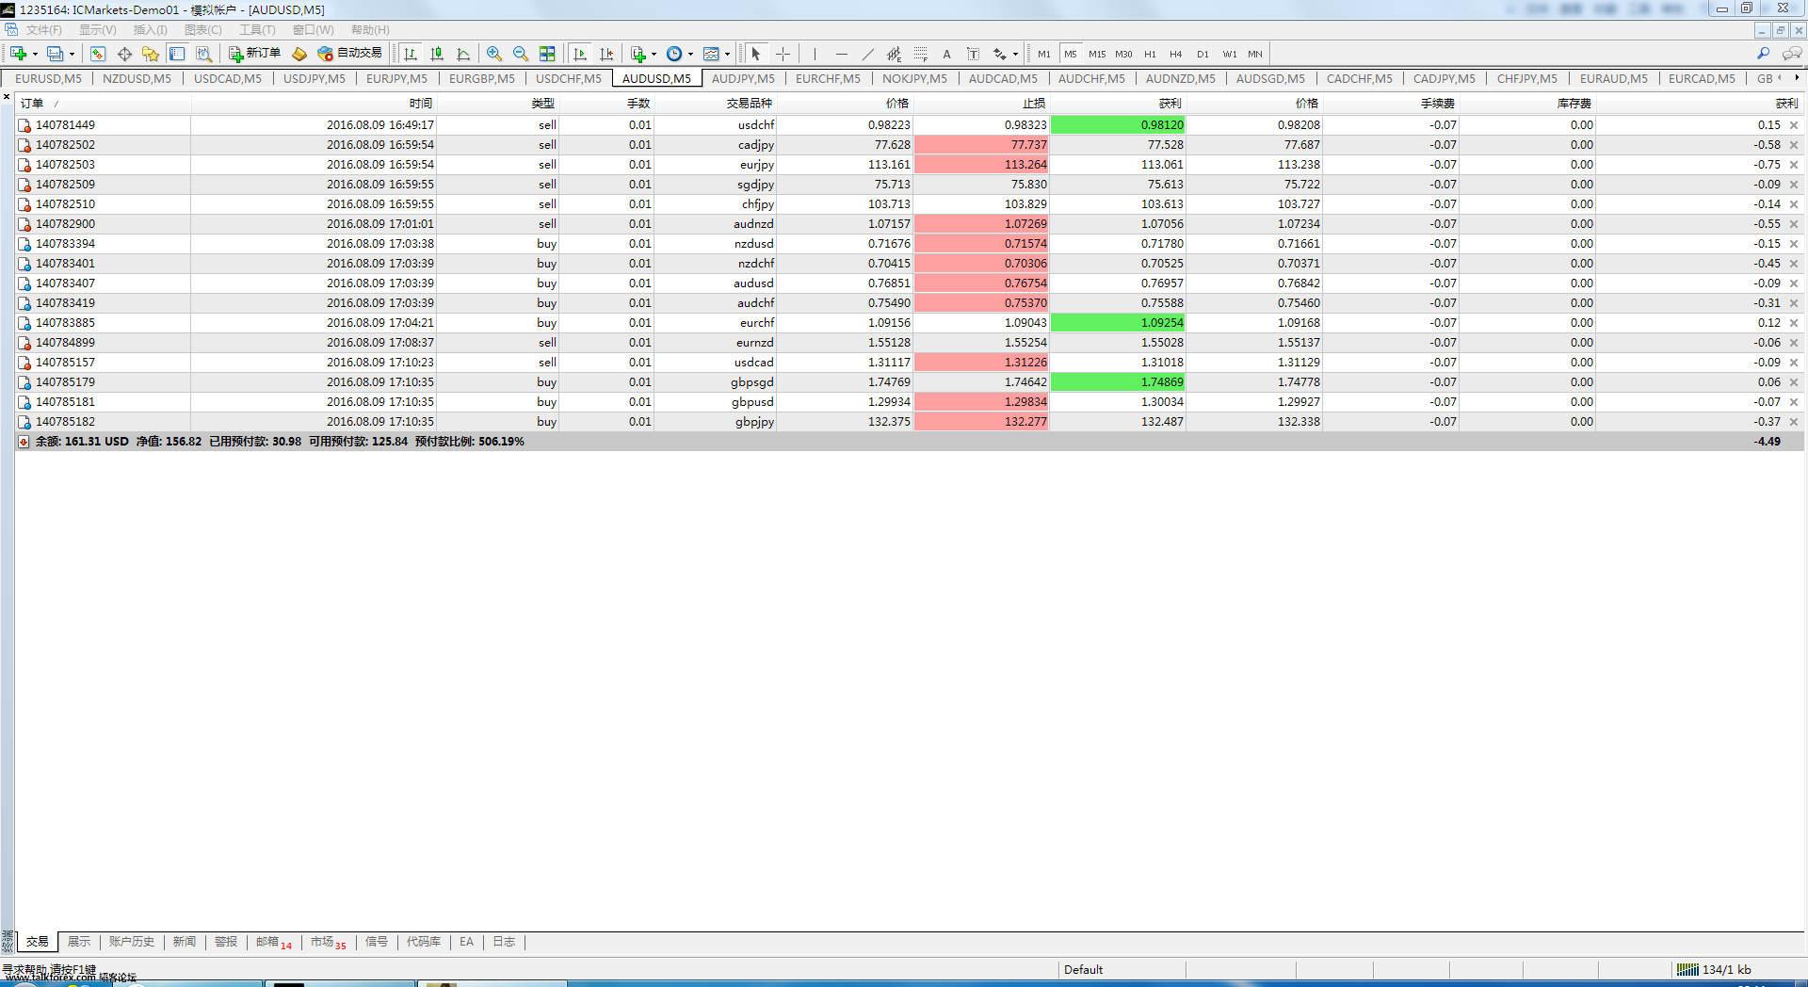
Task: Expand the Periods dropdown arrow
Action: [690, 54]
